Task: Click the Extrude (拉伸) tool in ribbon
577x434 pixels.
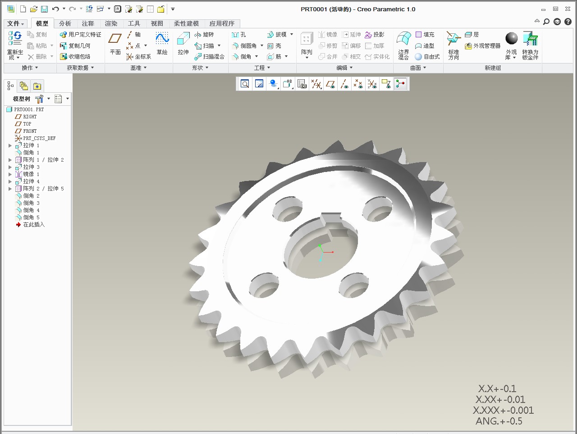Action: [x=183, y=44]
